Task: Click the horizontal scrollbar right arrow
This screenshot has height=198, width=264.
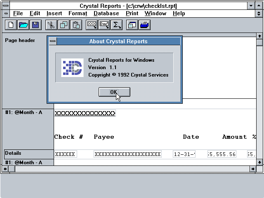Action: tap(253, 169)
